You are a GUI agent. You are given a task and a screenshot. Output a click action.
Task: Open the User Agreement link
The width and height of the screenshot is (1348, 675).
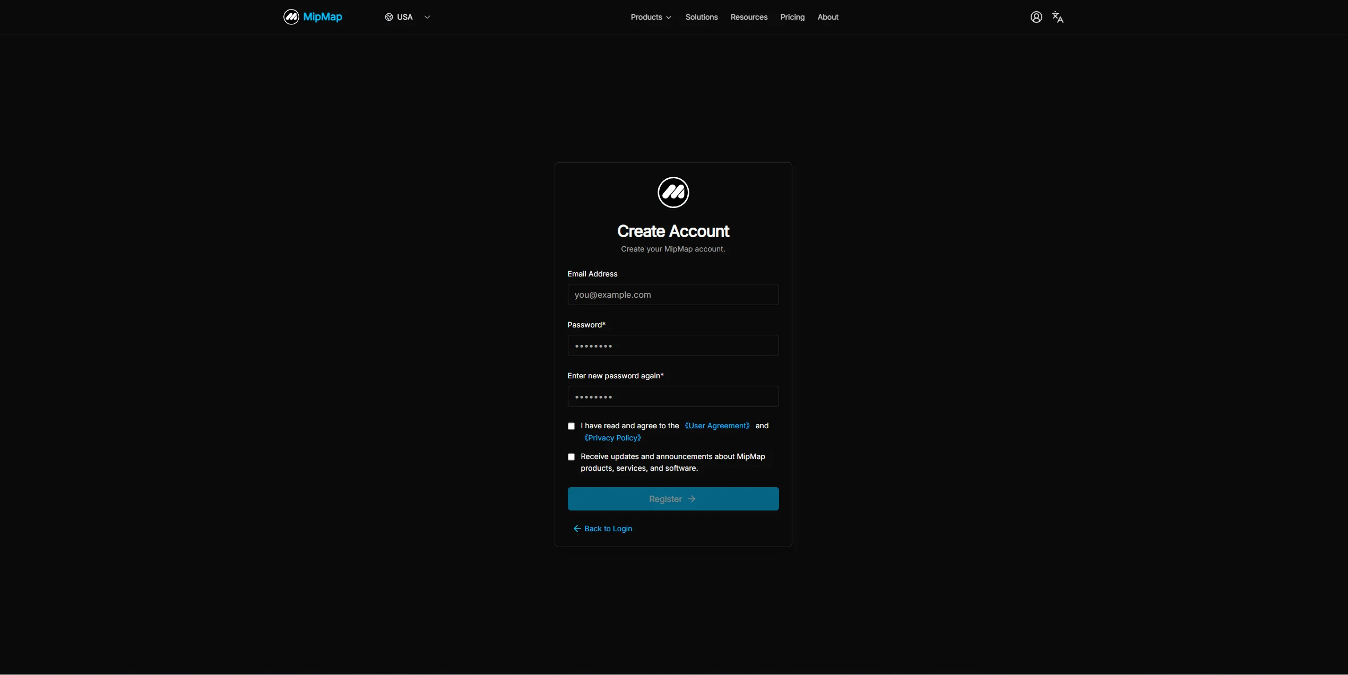[717, 426]
